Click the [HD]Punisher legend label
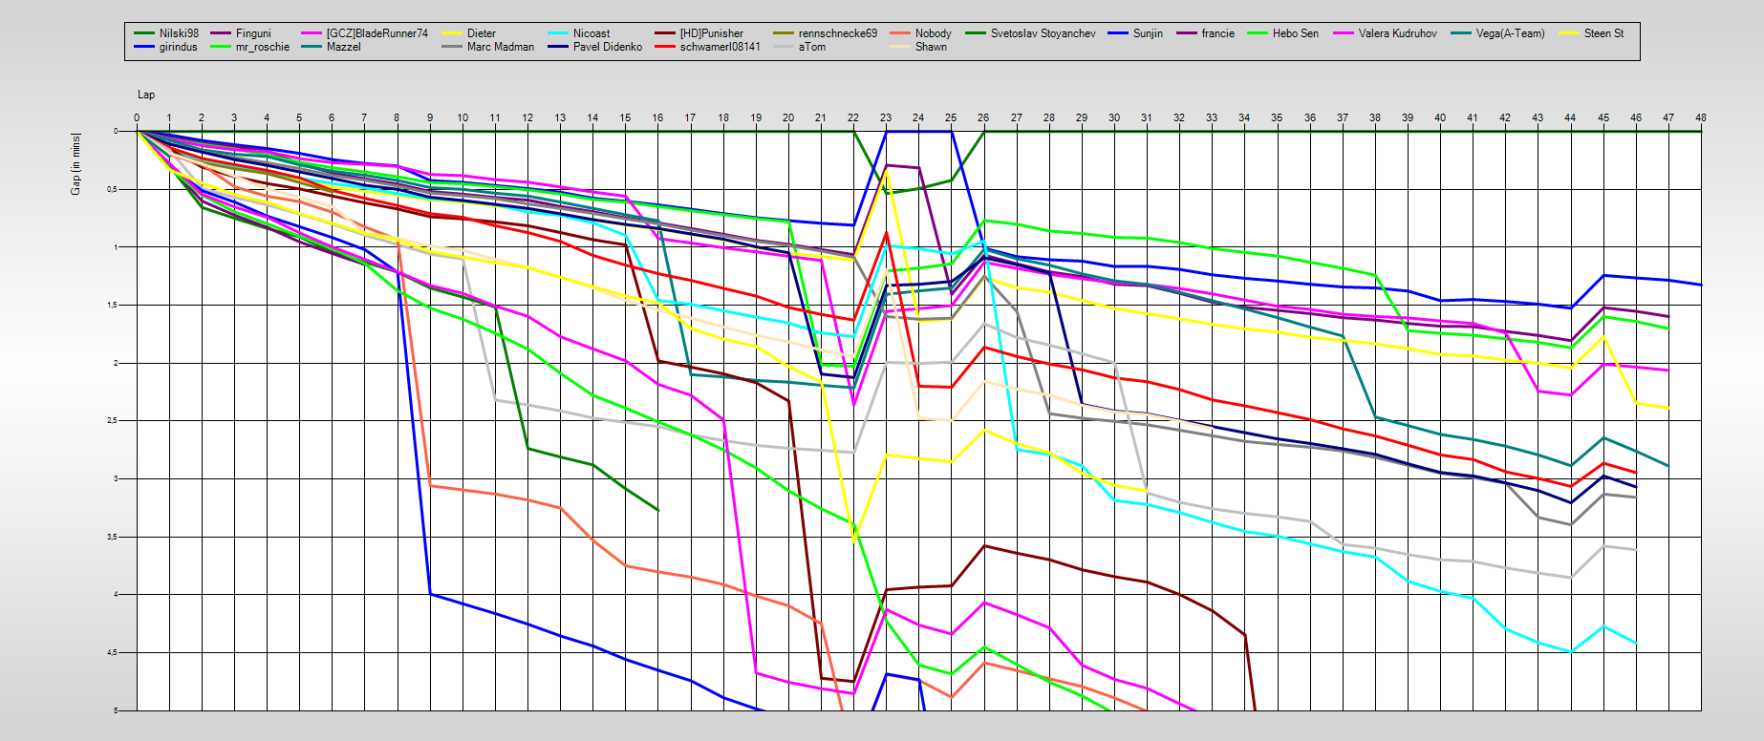Image resolution: width=1764 pixels, height=741 pixels. click(x=711, y=33)
